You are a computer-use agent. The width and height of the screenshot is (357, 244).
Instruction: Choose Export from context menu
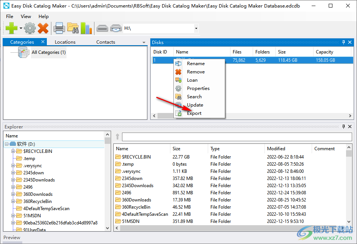199,113
